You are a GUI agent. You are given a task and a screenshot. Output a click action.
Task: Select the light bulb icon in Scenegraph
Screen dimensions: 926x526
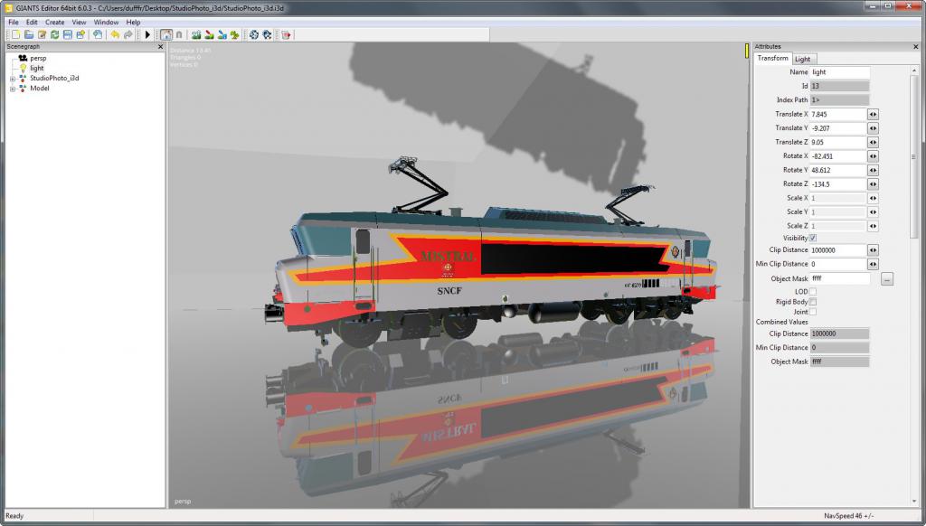[x=23, y=68]
